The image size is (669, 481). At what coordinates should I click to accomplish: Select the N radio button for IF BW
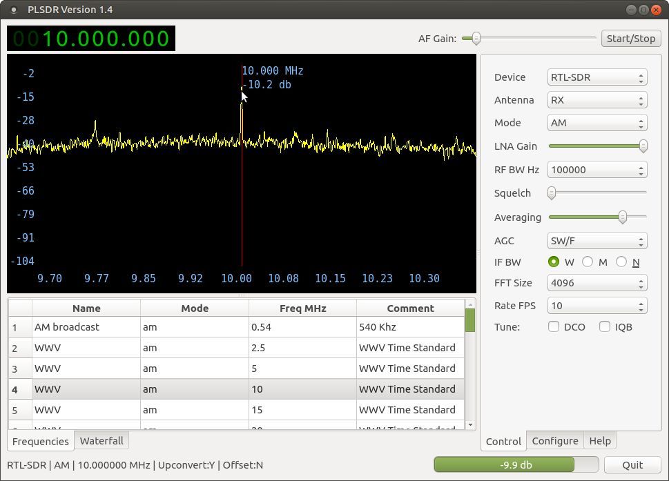(x=621, y=262)
